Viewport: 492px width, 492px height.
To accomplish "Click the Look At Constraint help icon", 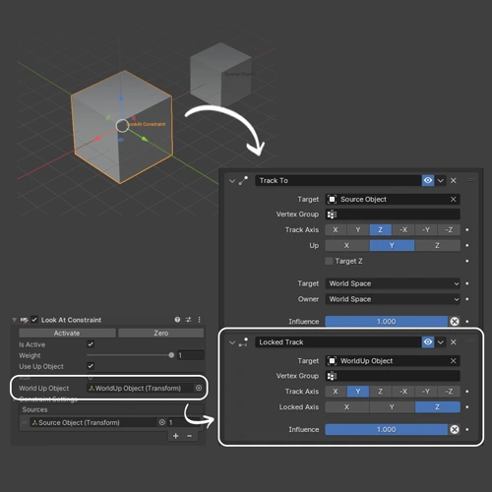I will 177,320.
